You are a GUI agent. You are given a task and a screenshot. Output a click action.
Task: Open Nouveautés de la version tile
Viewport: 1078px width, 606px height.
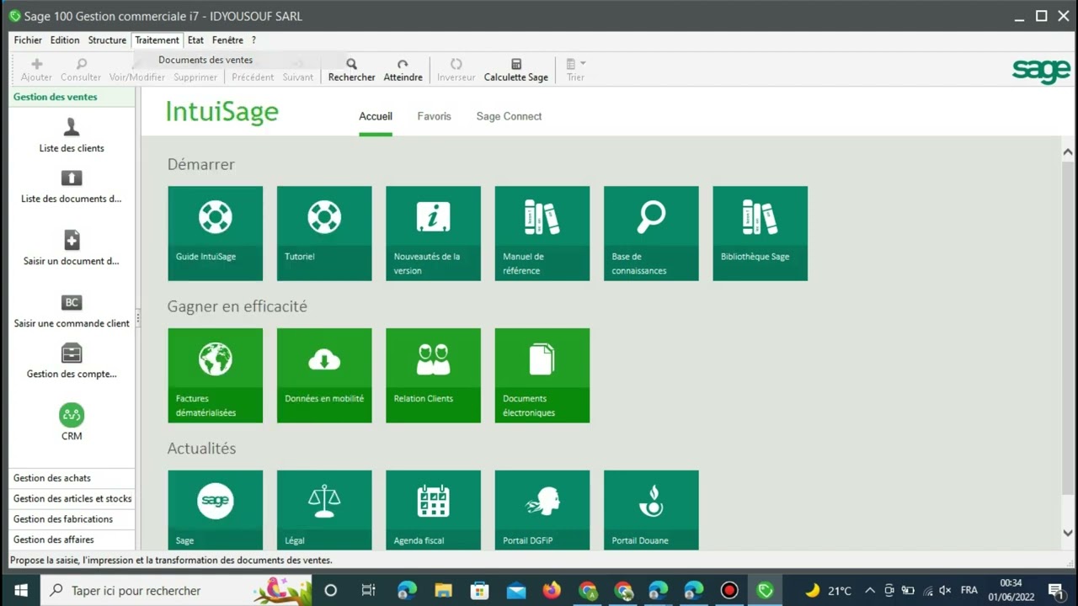[x=433, y=233]
